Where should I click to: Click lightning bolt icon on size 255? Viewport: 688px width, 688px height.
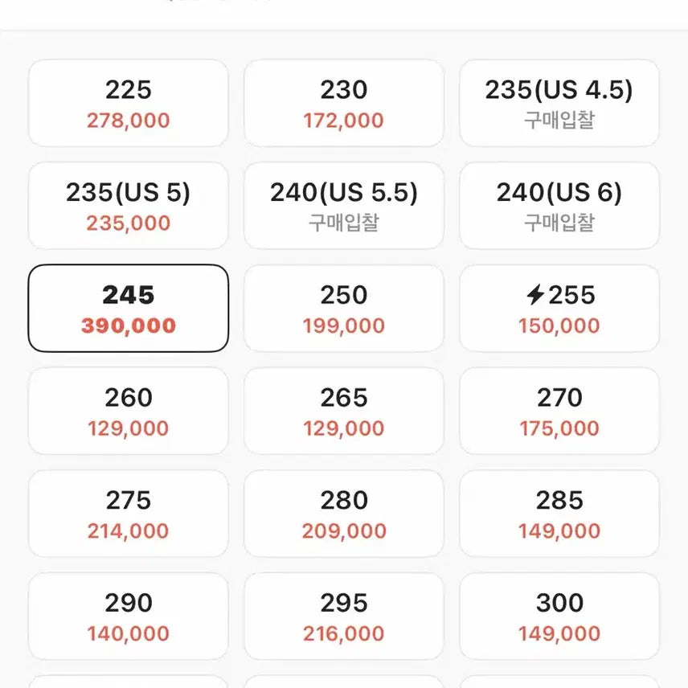point(535,295)
